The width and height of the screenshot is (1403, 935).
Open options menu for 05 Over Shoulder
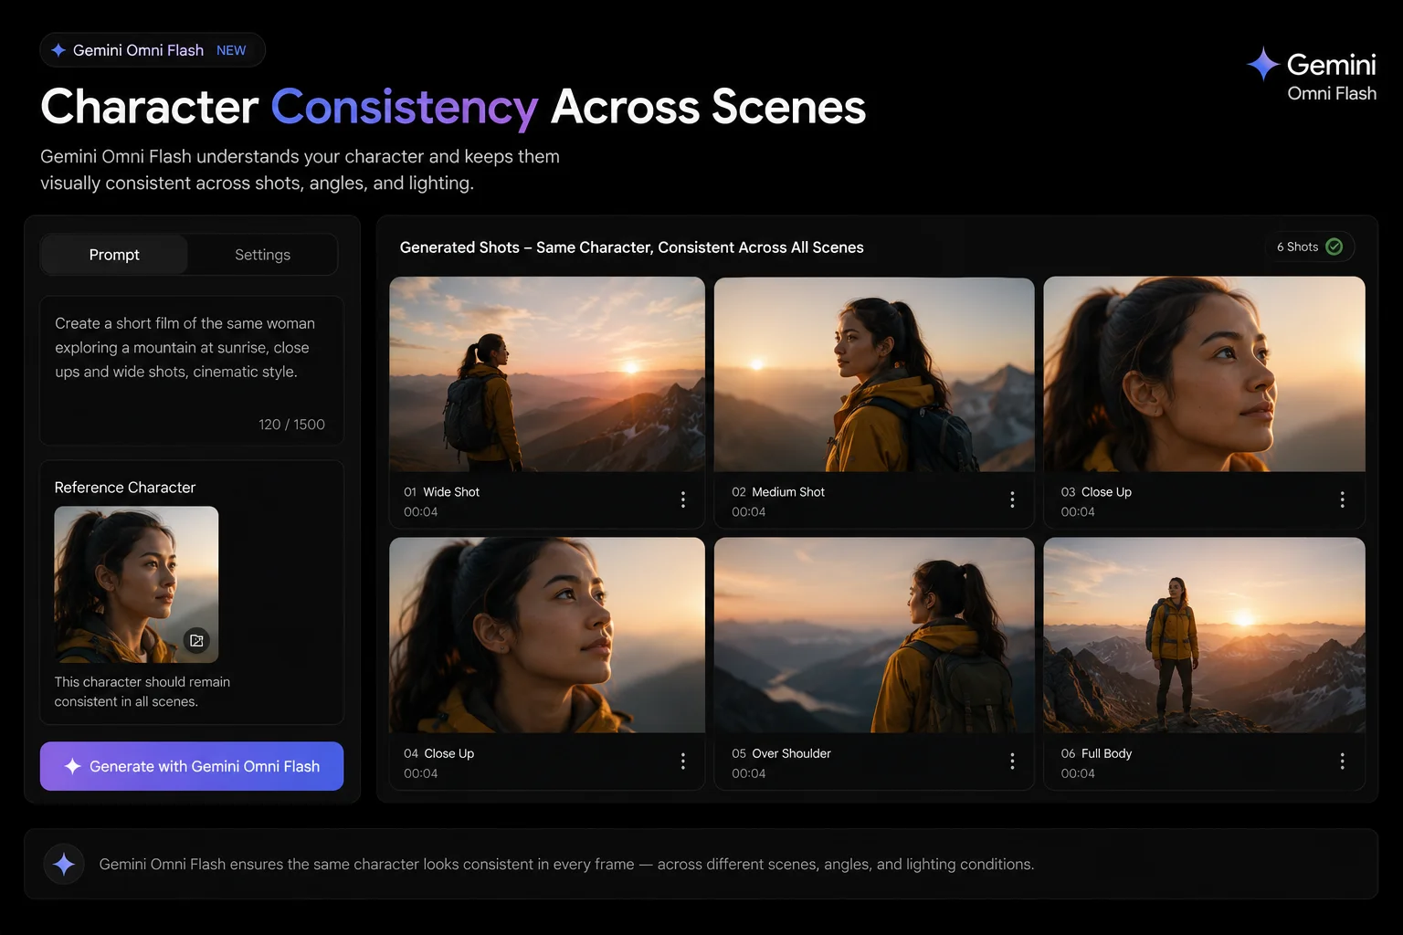tap(1012, 761)
